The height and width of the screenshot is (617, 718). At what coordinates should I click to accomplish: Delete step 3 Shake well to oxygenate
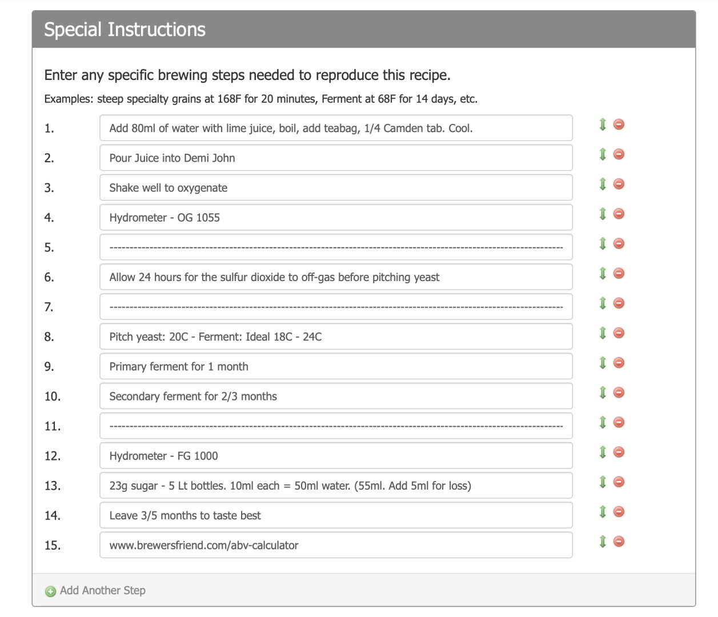coord(619,184)
